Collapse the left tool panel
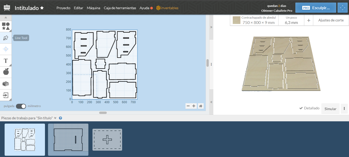 tap(6, 18)
